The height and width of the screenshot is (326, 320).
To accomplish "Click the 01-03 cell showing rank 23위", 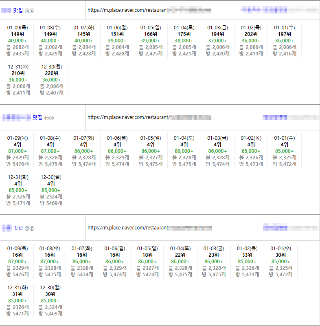I will 214,261.
